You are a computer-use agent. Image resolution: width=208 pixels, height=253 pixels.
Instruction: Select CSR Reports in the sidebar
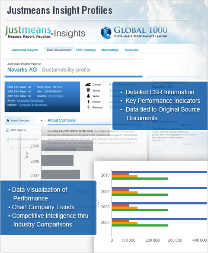point(18,130)
